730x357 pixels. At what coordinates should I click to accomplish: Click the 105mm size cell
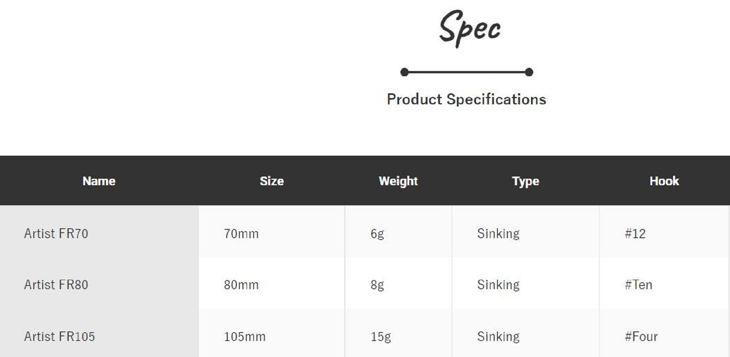pos(245,336)
